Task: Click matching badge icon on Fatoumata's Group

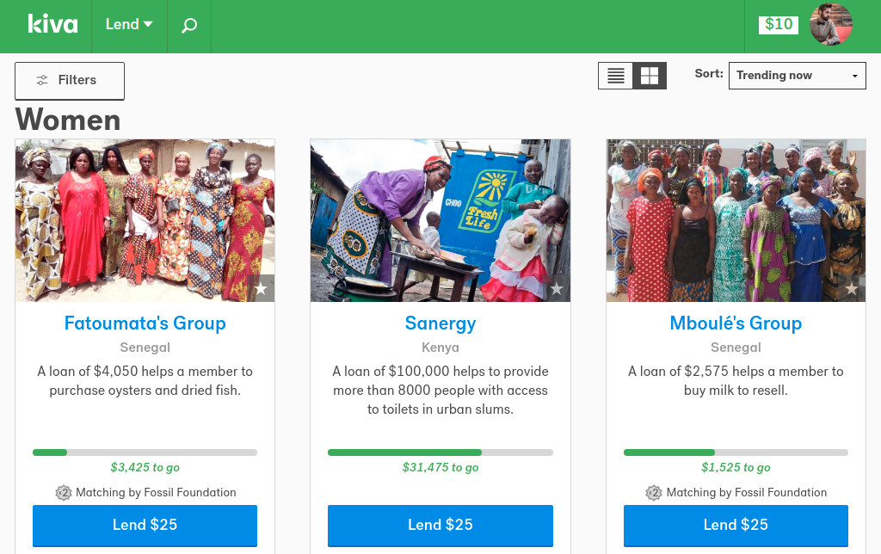Action: (63, 493)
